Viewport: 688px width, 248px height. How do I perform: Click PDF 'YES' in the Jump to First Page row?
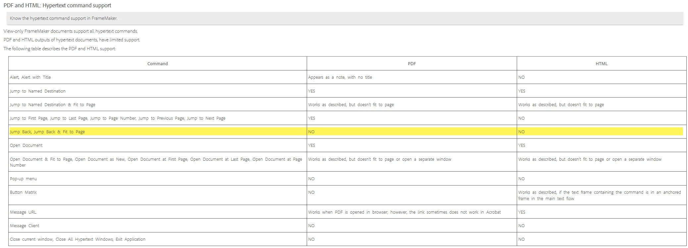[412, 118]
